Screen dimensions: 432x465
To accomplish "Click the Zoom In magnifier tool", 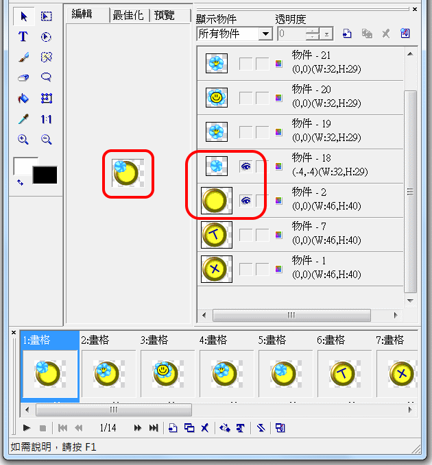I will [23, 140].
